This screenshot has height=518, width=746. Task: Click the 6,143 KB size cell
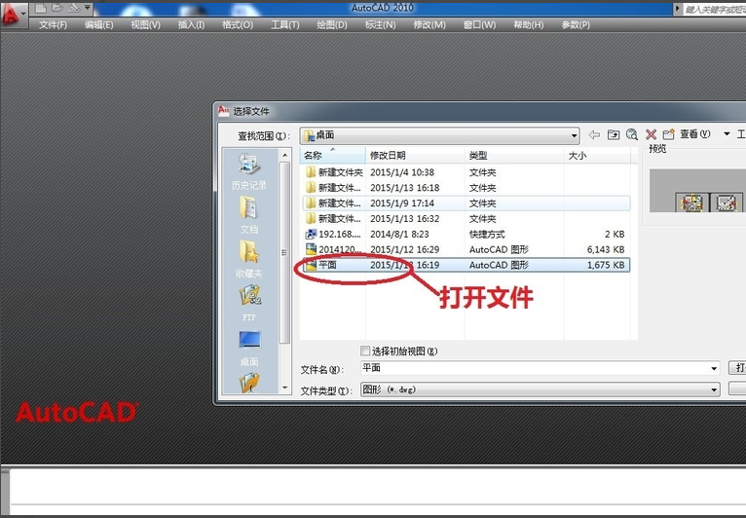[x=605, y=249]
